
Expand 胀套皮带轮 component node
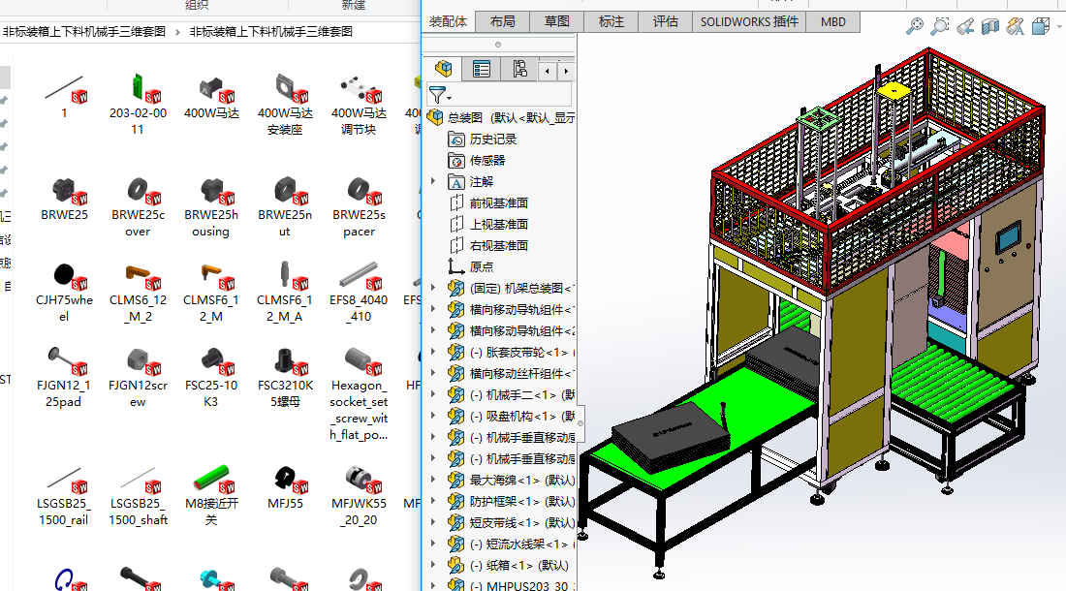[433, 352]
